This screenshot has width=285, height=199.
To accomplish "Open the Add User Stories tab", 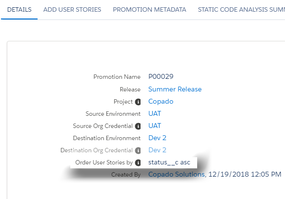I will point(72,10).
